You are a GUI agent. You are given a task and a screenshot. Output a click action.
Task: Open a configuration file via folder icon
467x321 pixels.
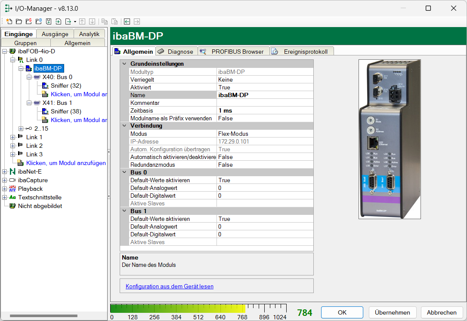click(19, 21)
